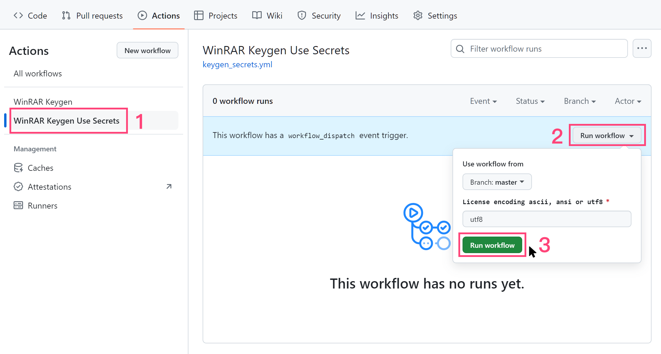Focus the License encoding utf8 field

(x=546, y=219)
